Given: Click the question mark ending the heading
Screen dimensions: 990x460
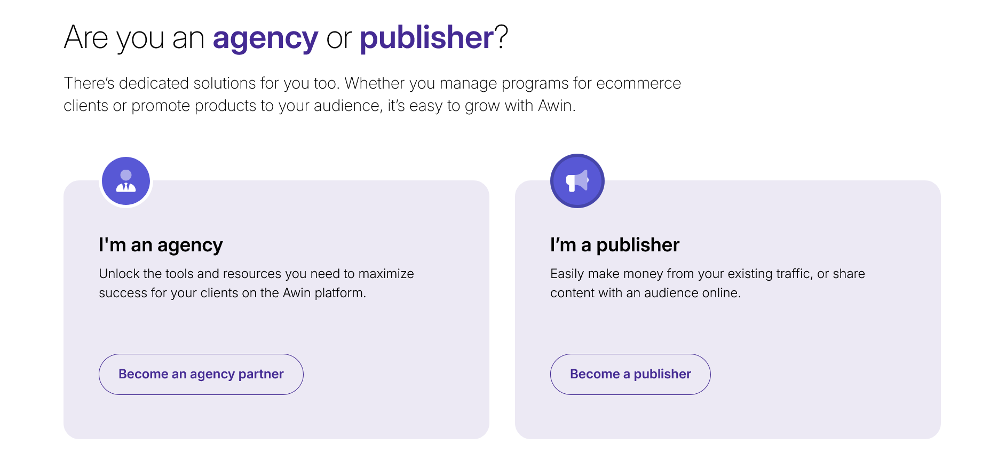Looking at the screenshot, I should click(x=501, y=38).
